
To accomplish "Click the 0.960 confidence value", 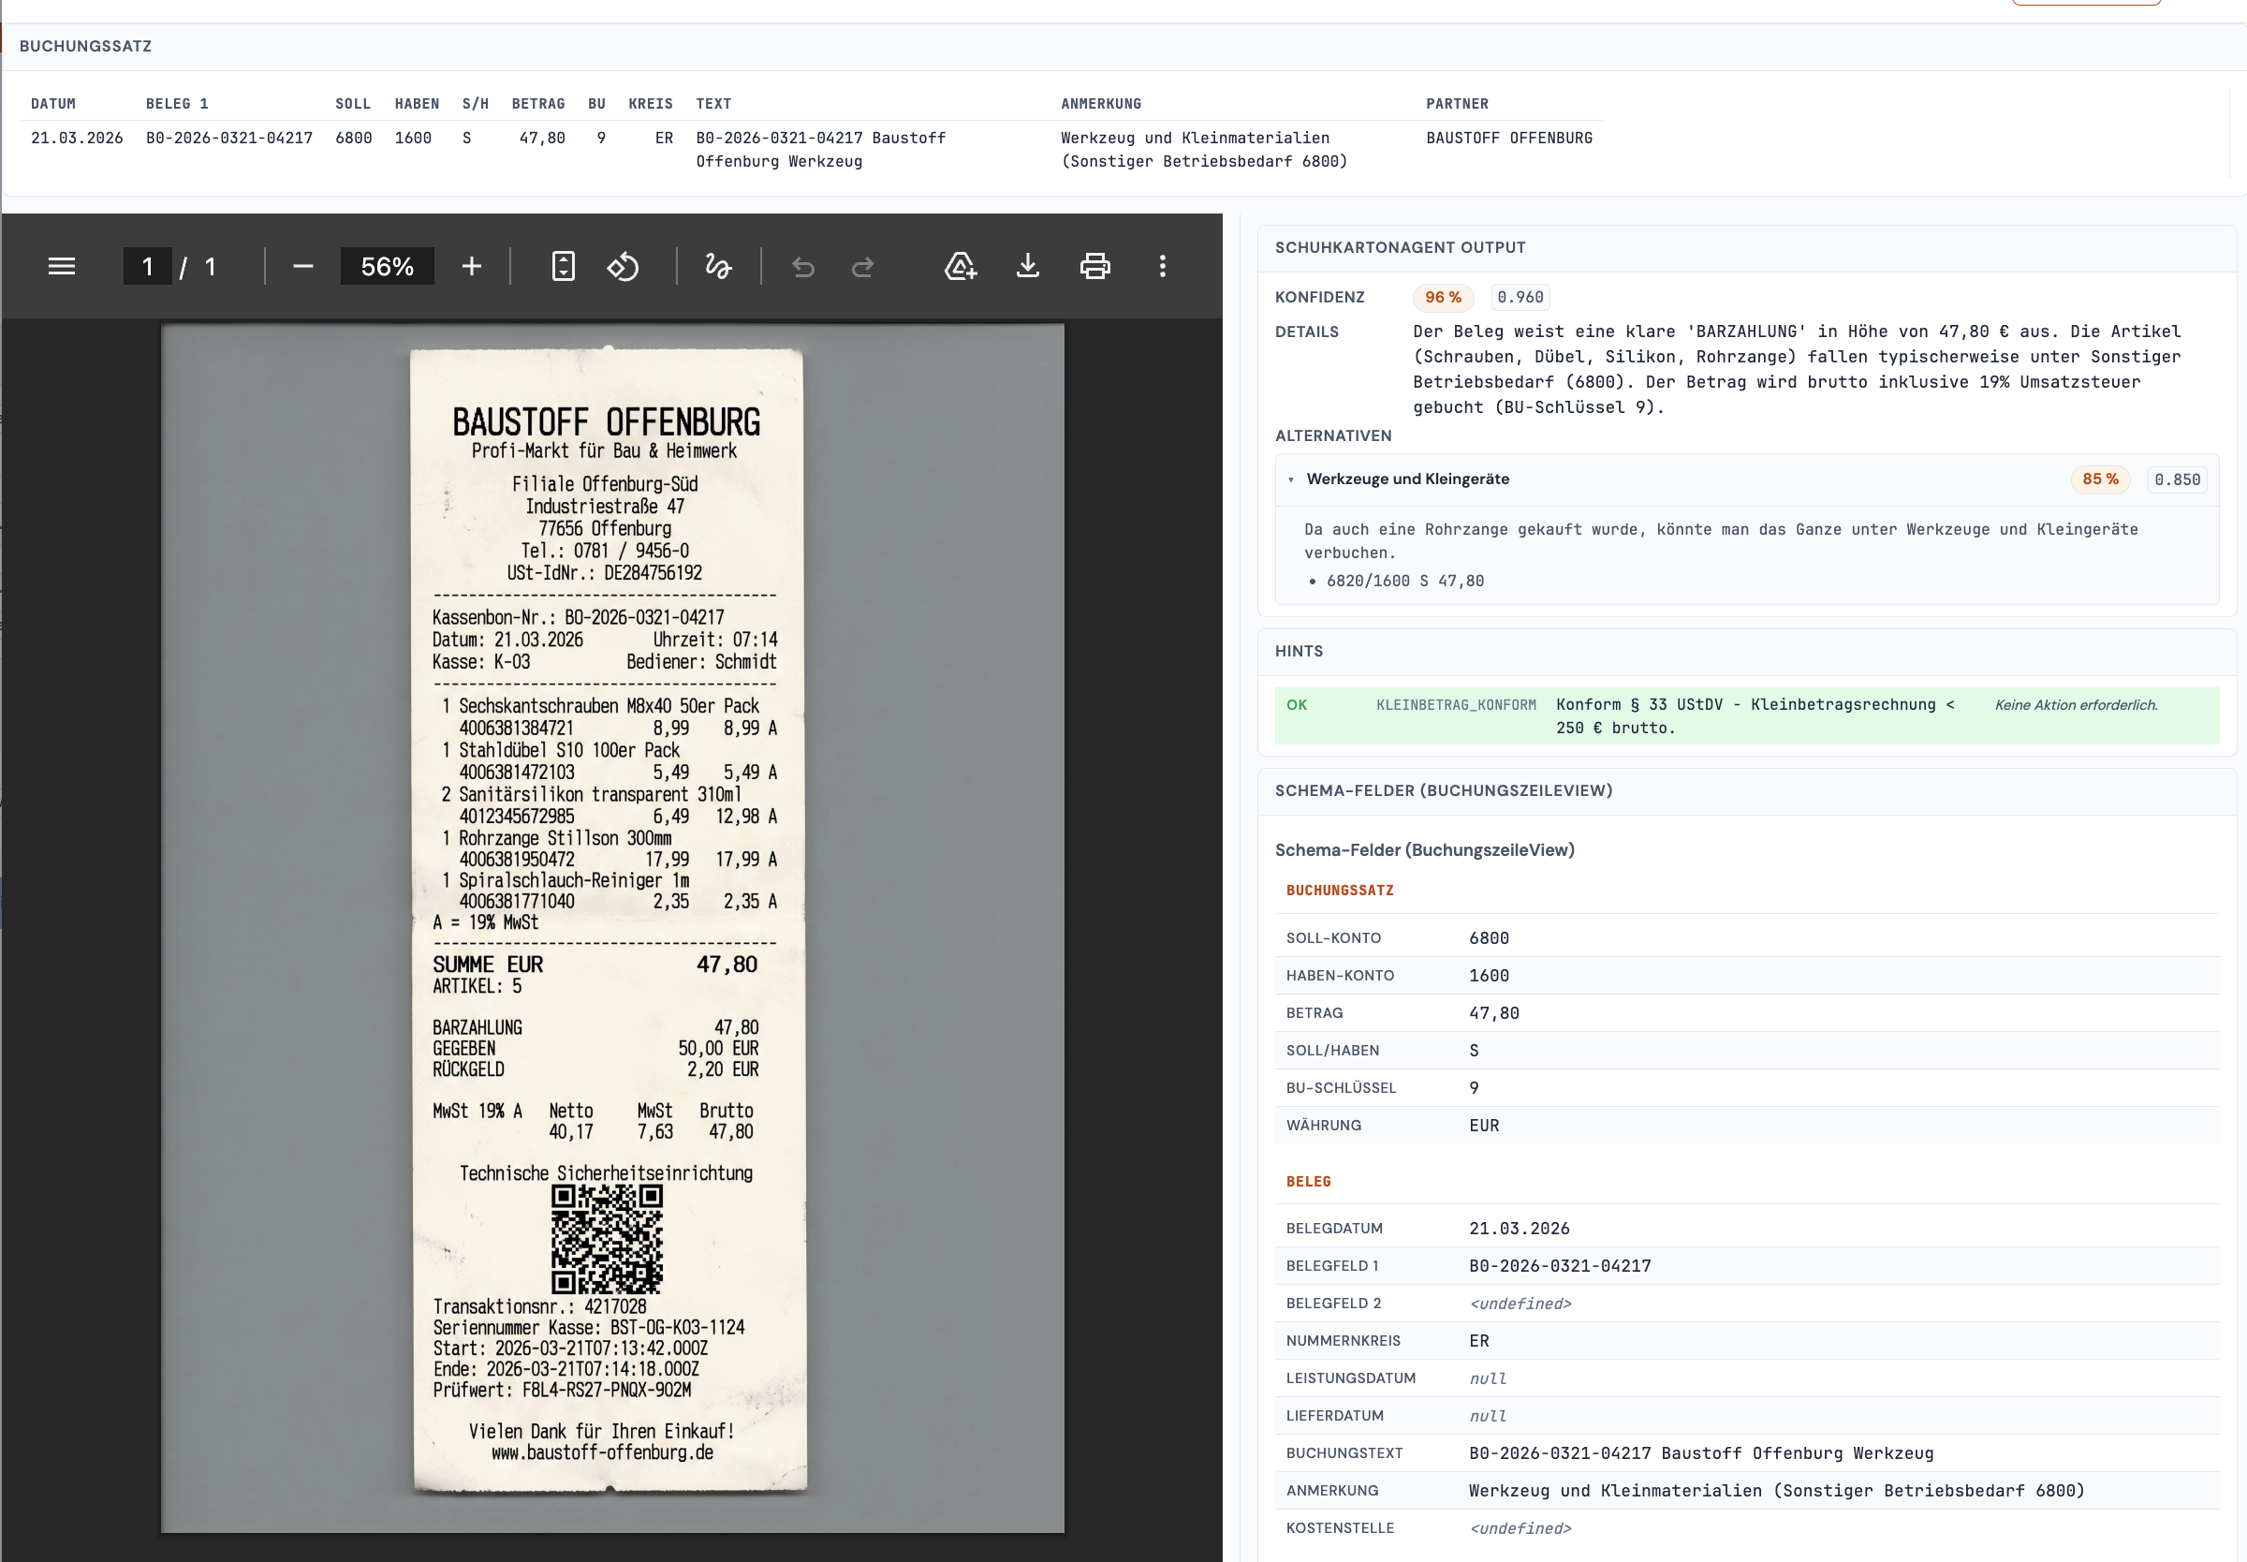I will coord(1520,297).
